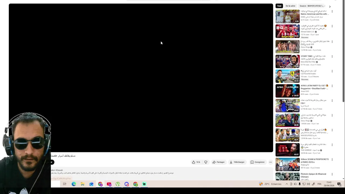
Task: Open the three-dot more actions menu beside Enregistrer
Action: 271,162
